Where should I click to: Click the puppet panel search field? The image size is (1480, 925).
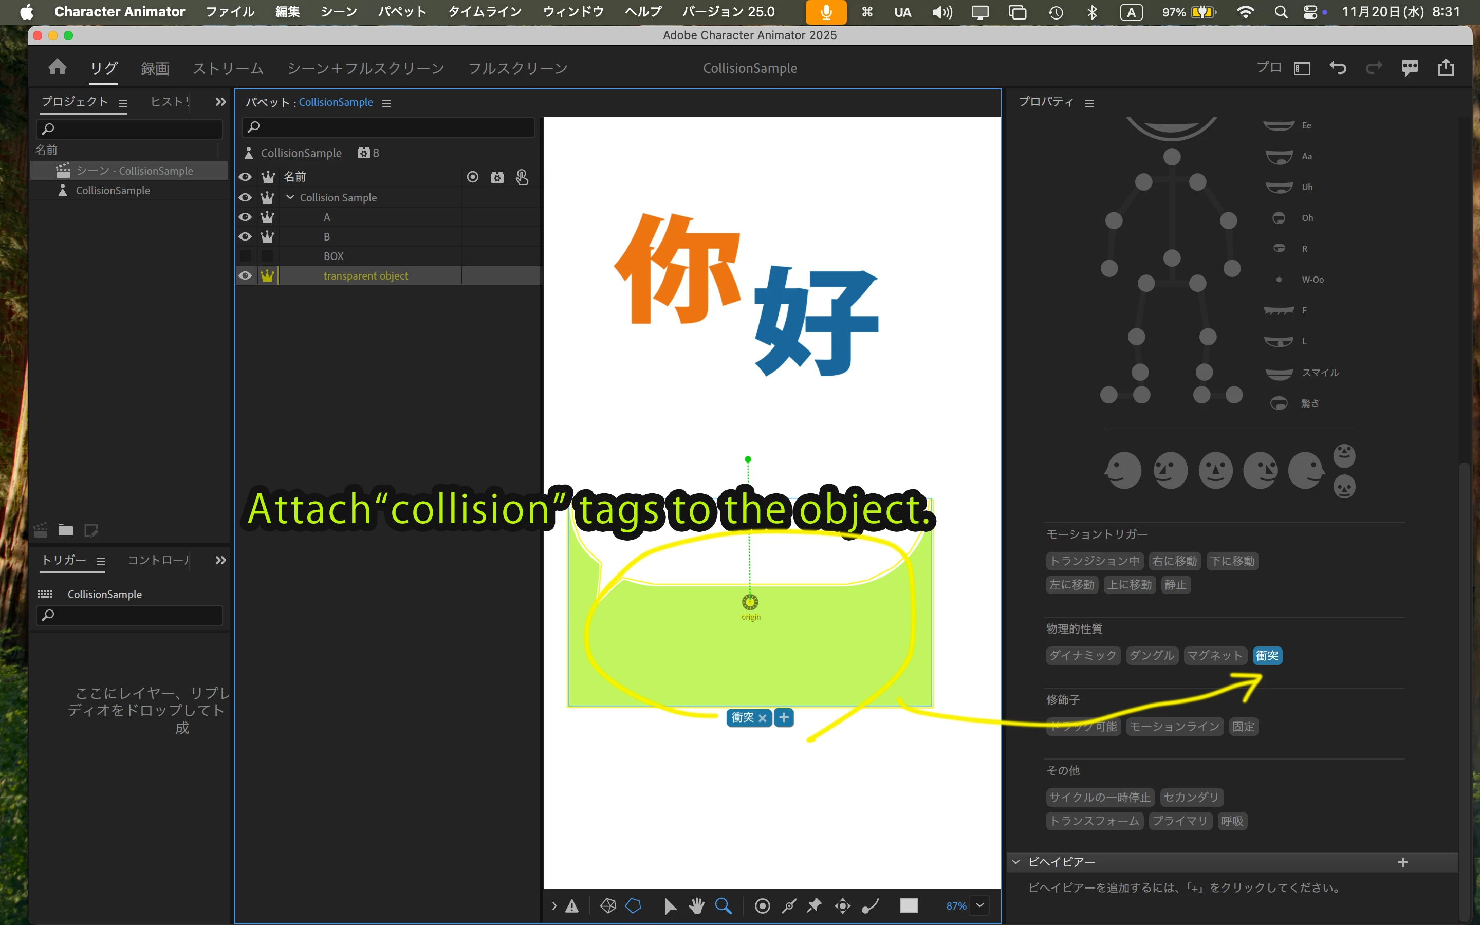tap(389, 127)
